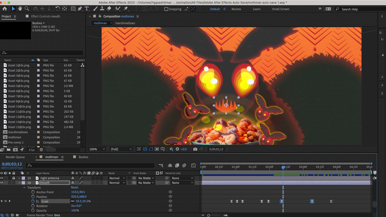This screenshot has height=217, width=386.
Task: Unlock the right antenna layer
Action: 14,178
